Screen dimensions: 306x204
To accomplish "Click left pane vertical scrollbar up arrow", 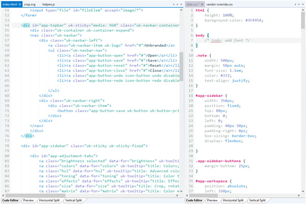I will (181, 10).
